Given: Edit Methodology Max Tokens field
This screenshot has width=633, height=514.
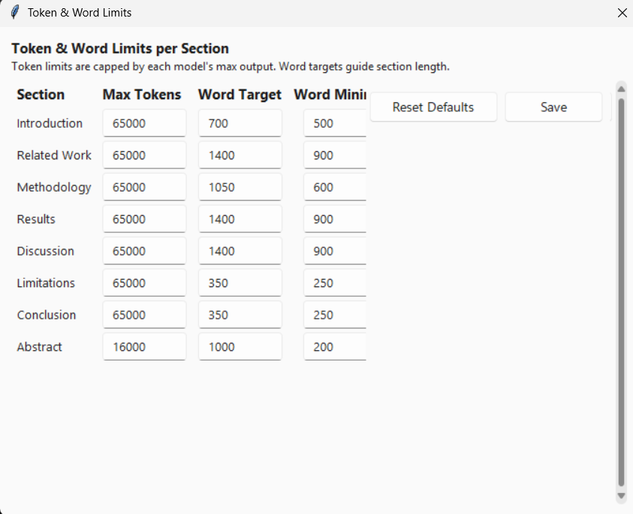Looking at the screenshot, I should click(x=144, y=187).
